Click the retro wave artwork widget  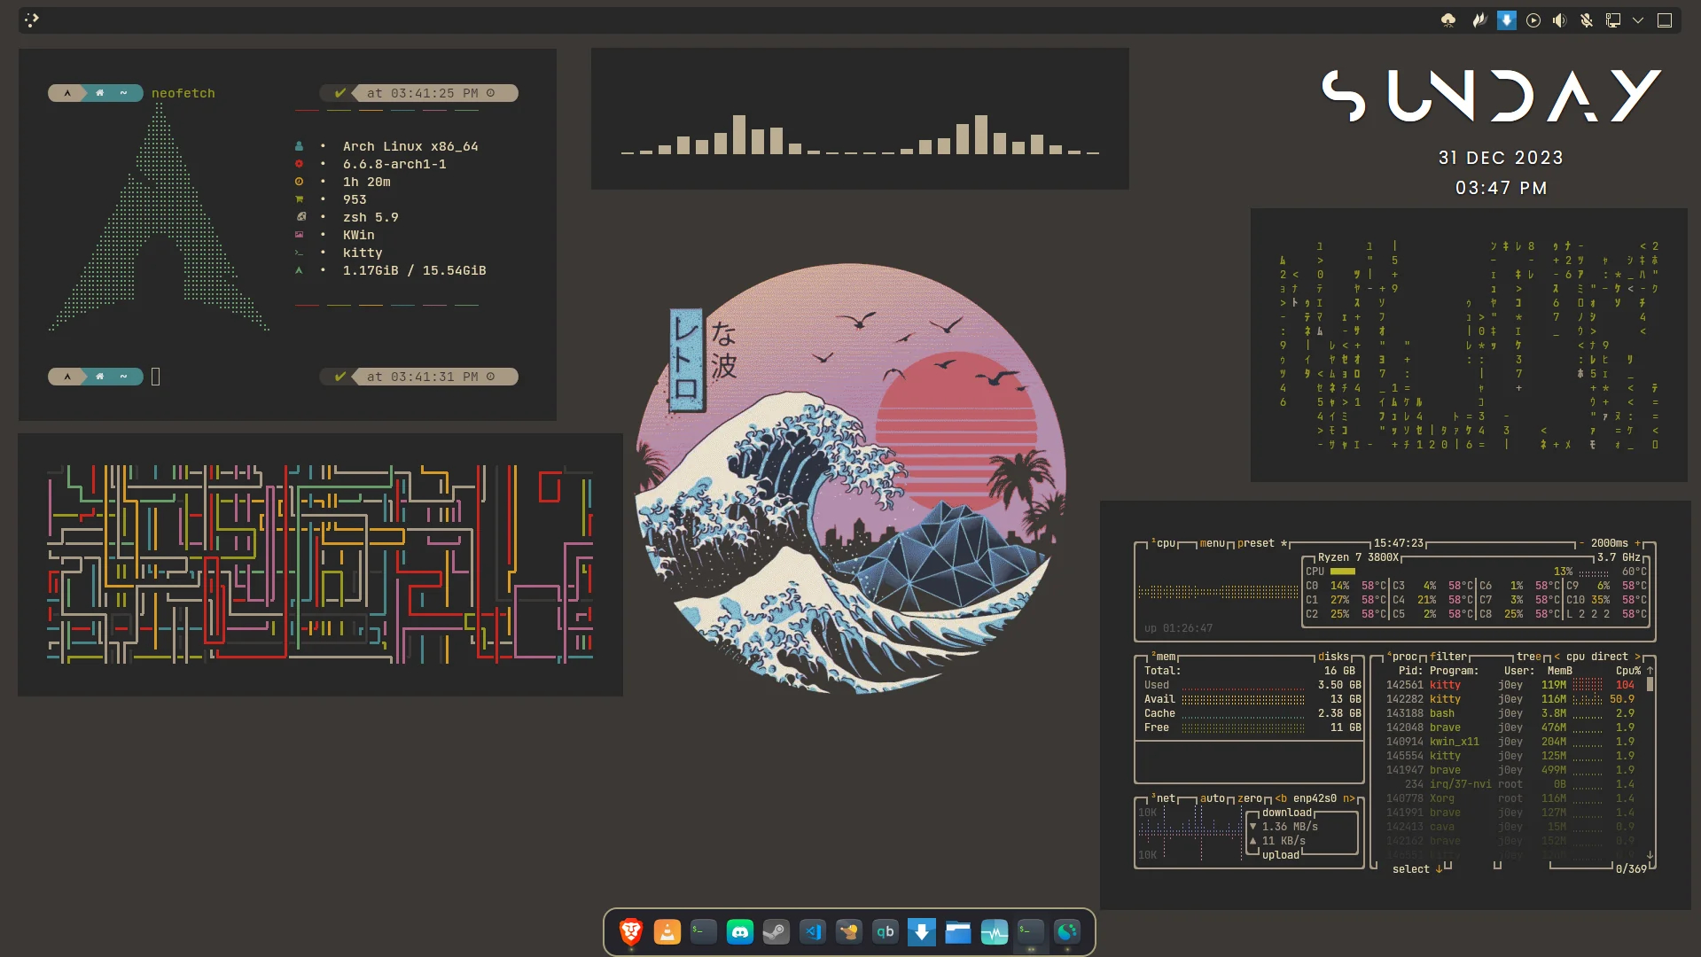point(851,478)
